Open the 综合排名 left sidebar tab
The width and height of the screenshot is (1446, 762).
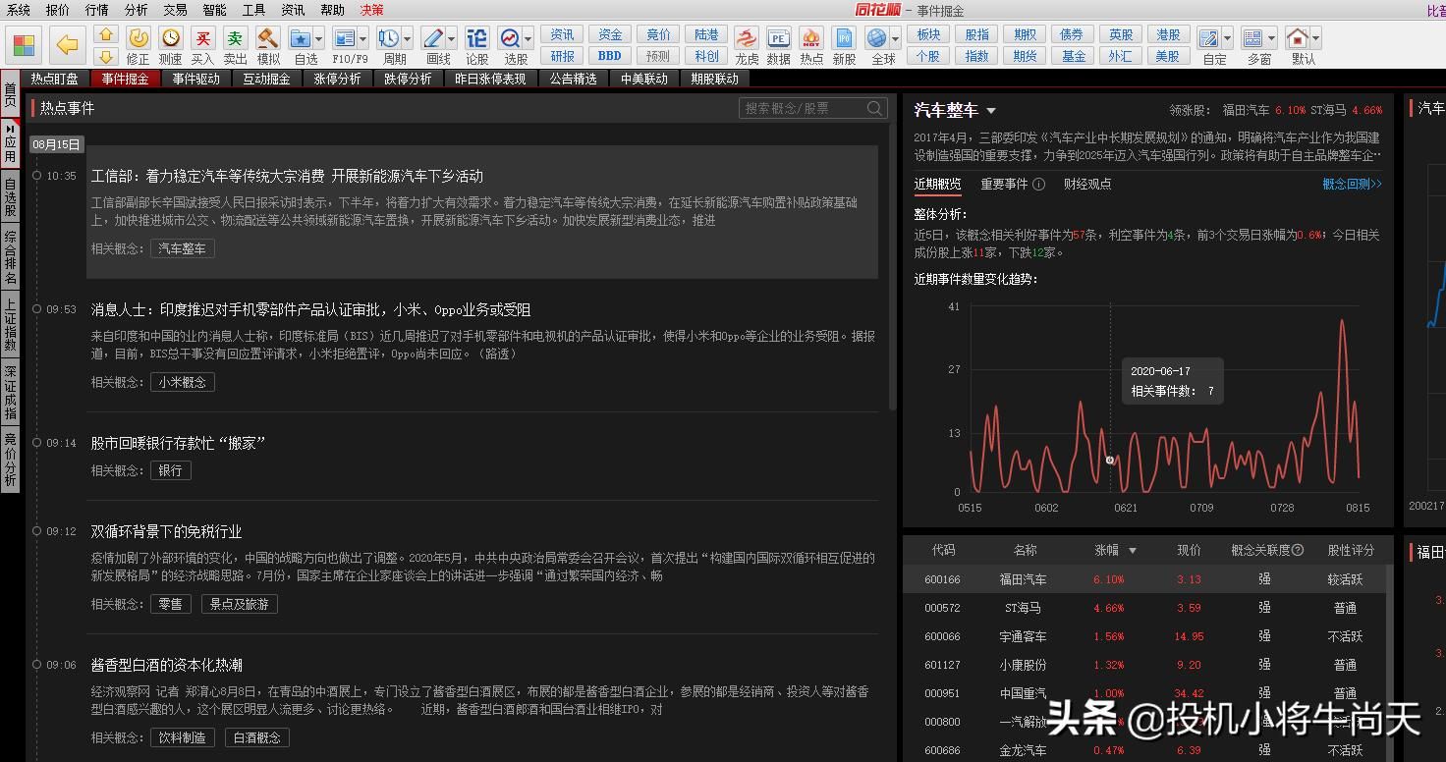(x=10, y=257)
